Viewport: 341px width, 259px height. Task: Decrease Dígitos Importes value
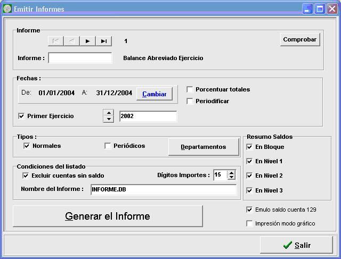click(x=231, y=178)
